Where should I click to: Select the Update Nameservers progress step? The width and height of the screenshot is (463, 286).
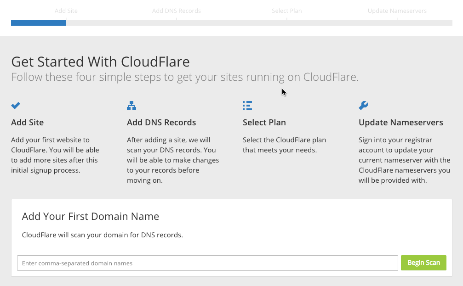click(397, 11)
